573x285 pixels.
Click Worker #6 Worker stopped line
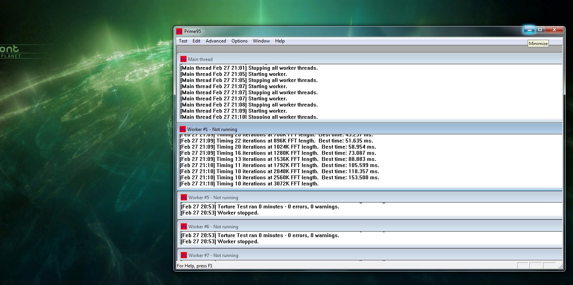pos(220,242)
